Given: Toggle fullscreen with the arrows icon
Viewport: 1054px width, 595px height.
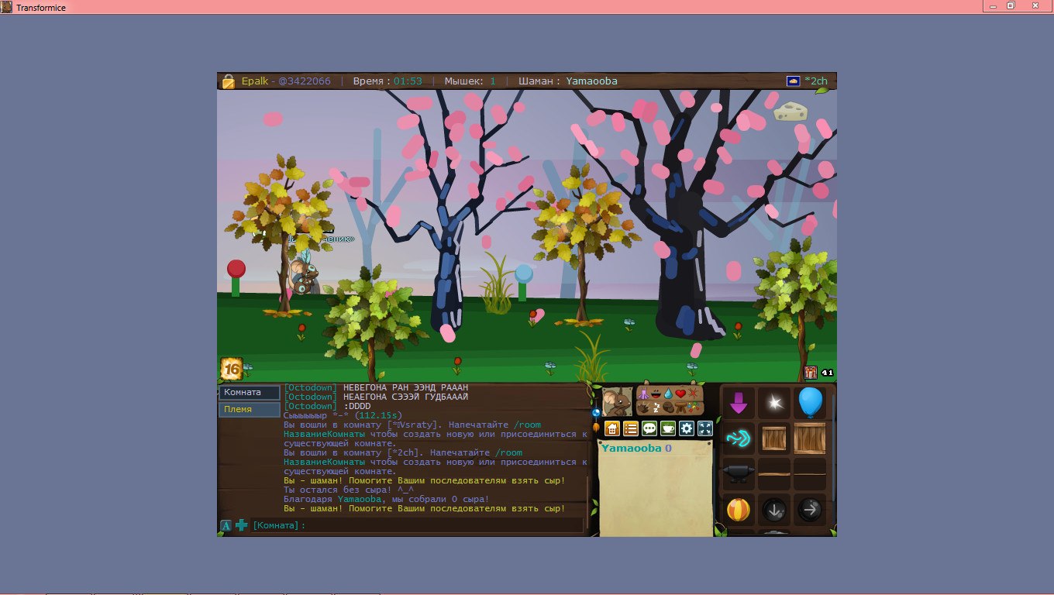Looking at the screenshot, I should pos(705,428).
